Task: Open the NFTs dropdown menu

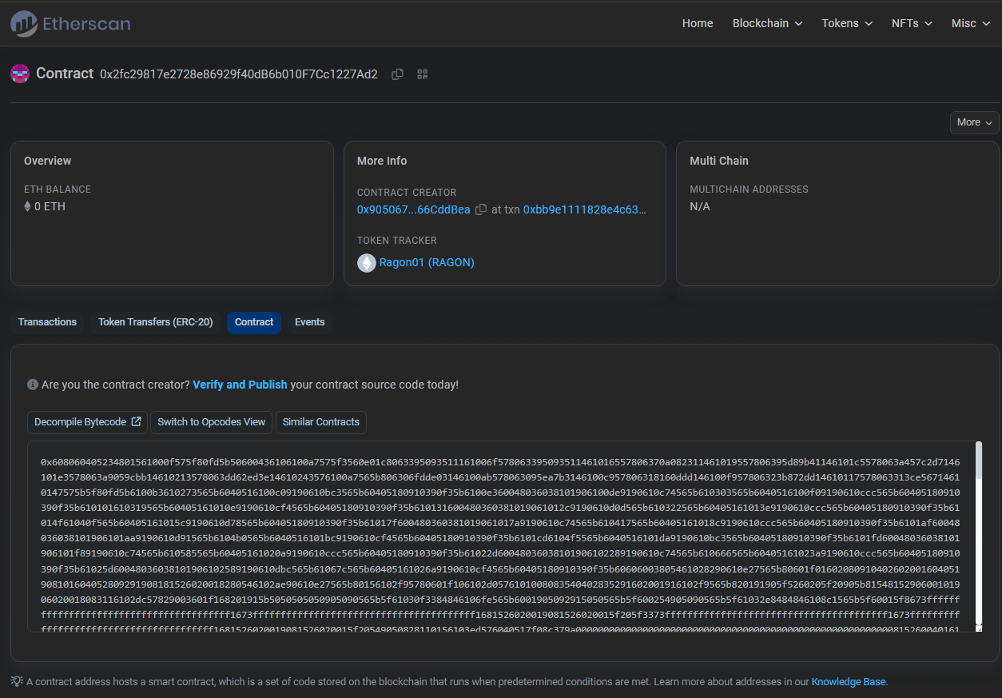Action: pyautogui.click(x=912, y=23)
